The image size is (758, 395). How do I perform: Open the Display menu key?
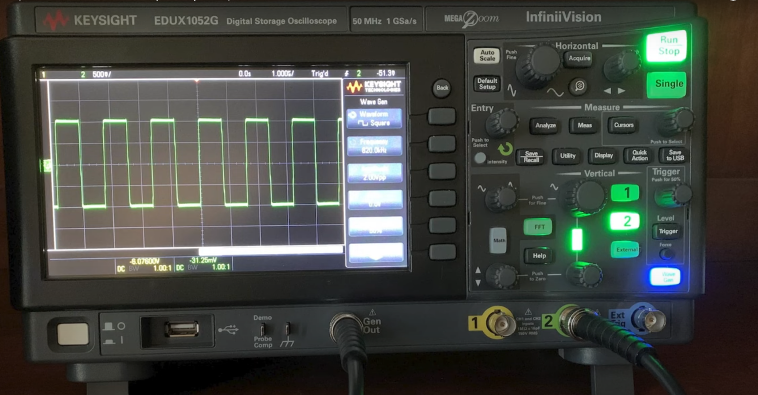(x=603, y=156)
